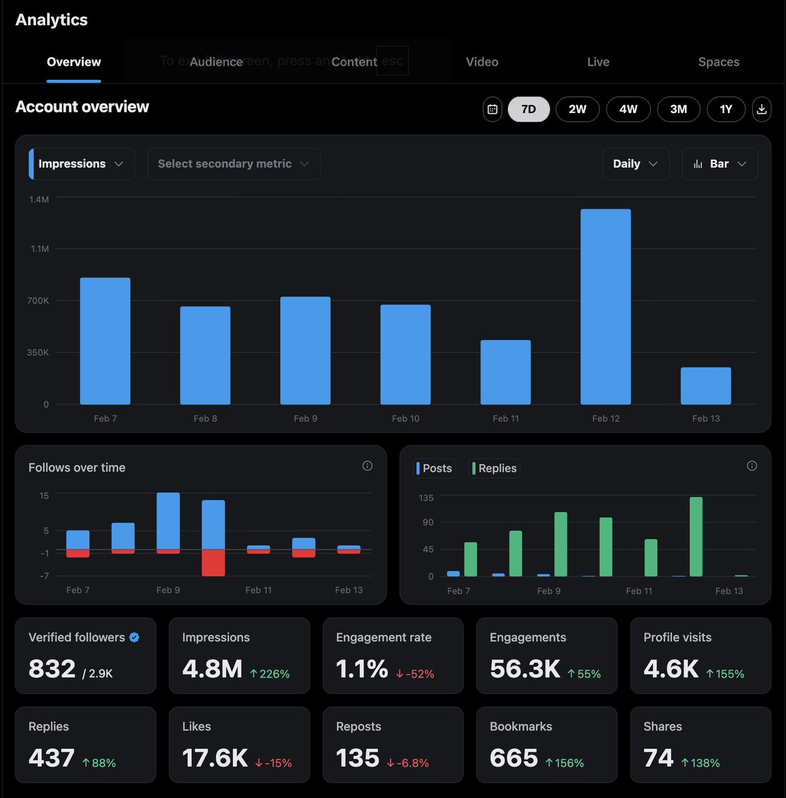
Task: Click the Feb 11 impressions bar
Action: point(506,372)
